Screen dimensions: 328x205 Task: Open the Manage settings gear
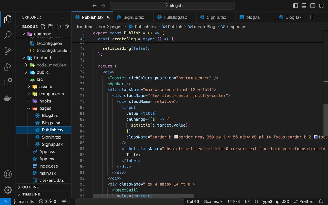[x=8, y=190]
